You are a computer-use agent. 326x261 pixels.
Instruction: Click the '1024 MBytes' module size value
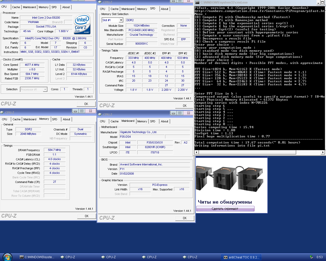pyautogui.click(x=142, y=26)
